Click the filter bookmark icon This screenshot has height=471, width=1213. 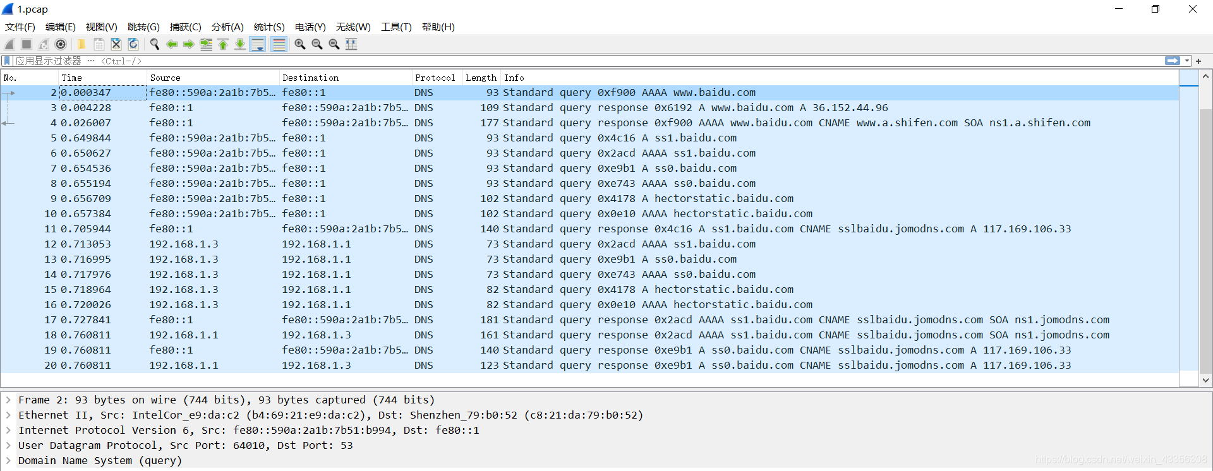tap(7, 61)
